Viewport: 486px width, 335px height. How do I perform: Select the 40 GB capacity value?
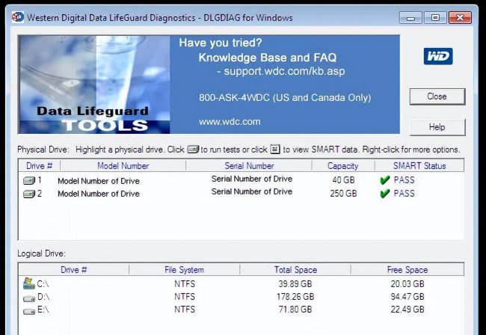click(x=343, y=180)
